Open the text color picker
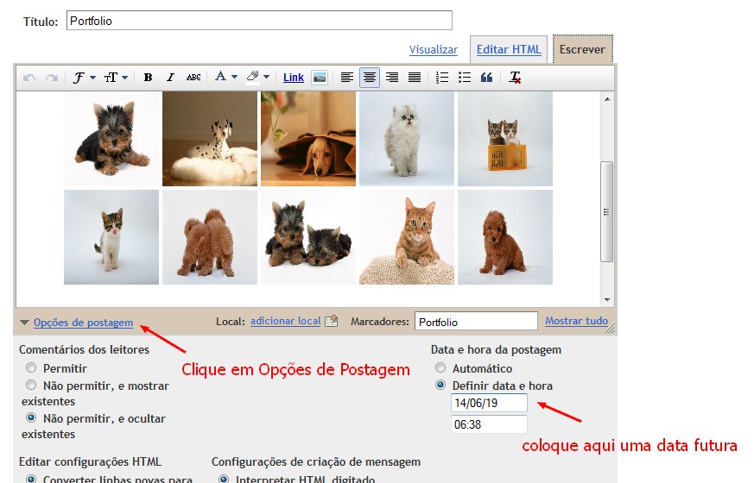The width and height of the screenshot is (754, 483). [x=226, y=77]
